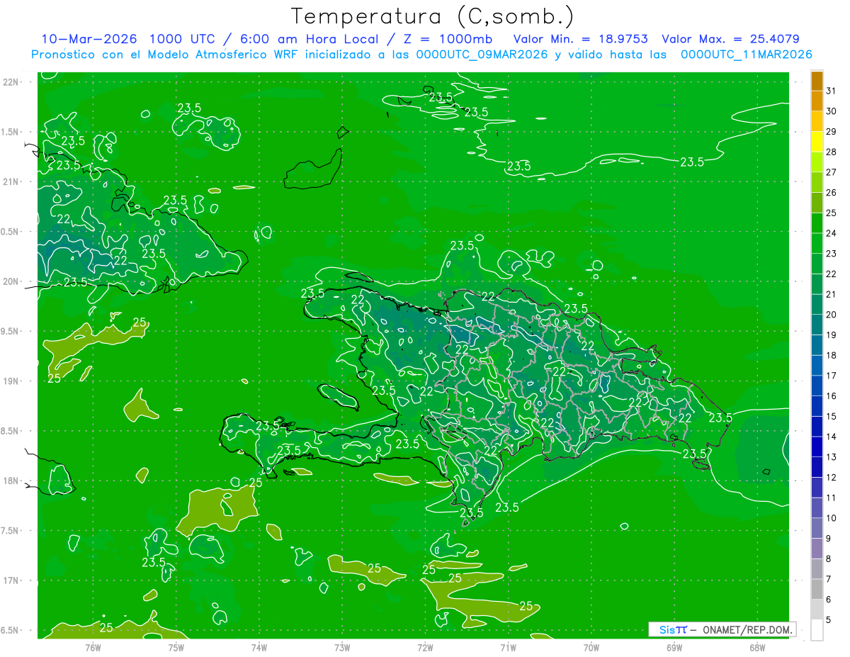Click the white swatch at color scale bottom
The width and height of the screenshot is (850, 657).
pyautogui.click(x=817, y=630)
